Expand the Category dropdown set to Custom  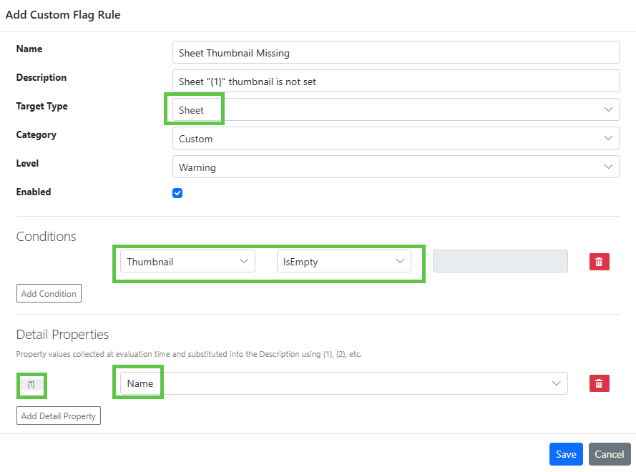[396, 139]
